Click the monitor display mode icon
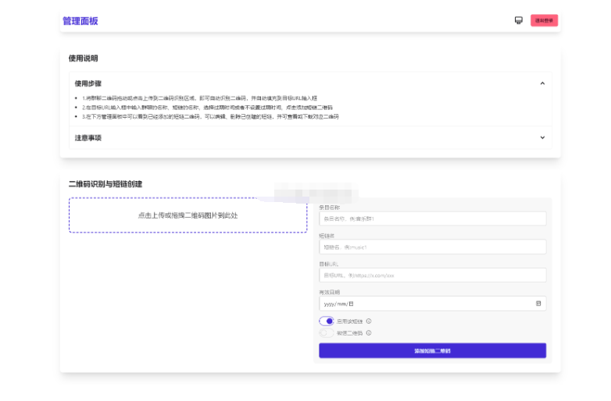 [x=519, y=21]
